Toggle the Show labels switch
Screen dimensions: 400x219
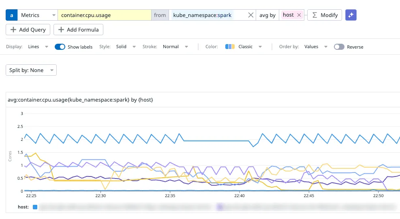coord(60,47)
